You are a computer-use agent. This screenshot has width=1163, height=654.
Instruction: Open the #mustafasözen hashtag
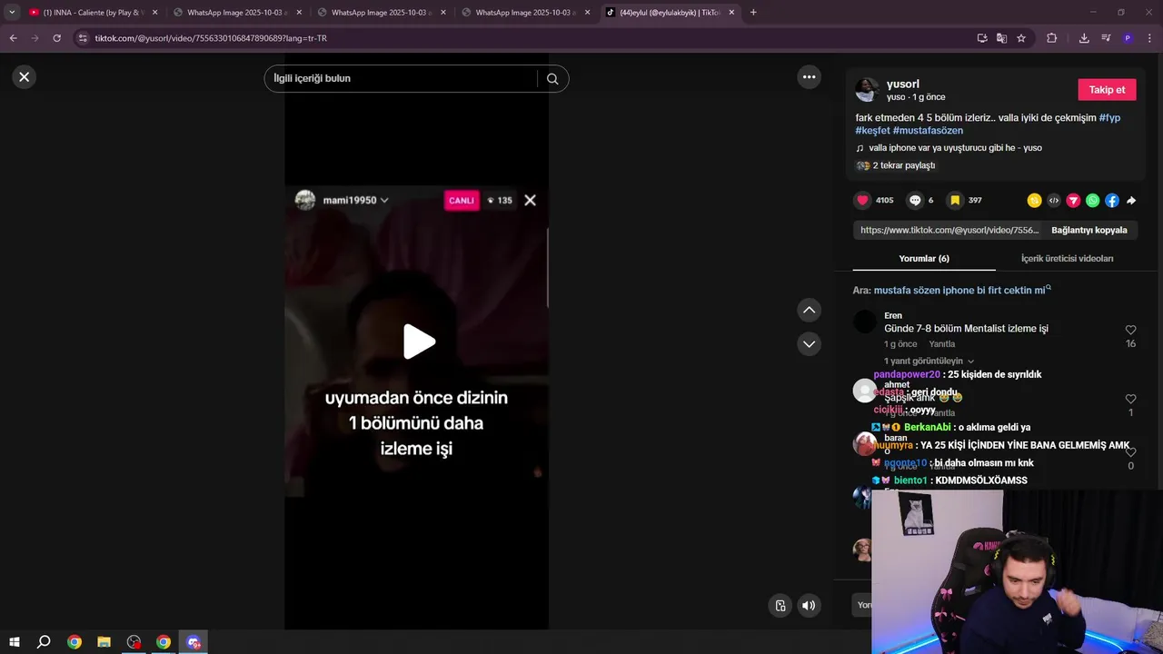coord(928,131)
